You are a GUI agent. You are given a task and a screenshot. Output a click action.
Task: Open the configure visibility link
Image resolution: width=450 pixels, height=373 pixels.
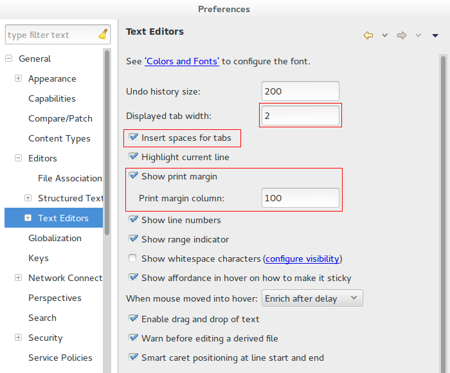[302, 259]
